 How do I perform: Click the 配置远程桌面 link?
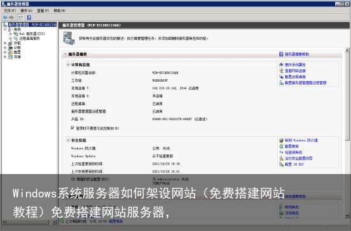pyautogui.click(x=295, y=77)
